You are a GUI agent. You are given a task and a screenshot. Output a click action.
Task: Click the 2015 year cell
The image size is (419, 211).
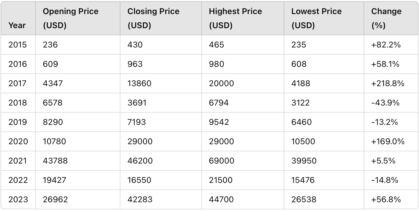pos(18,45)
